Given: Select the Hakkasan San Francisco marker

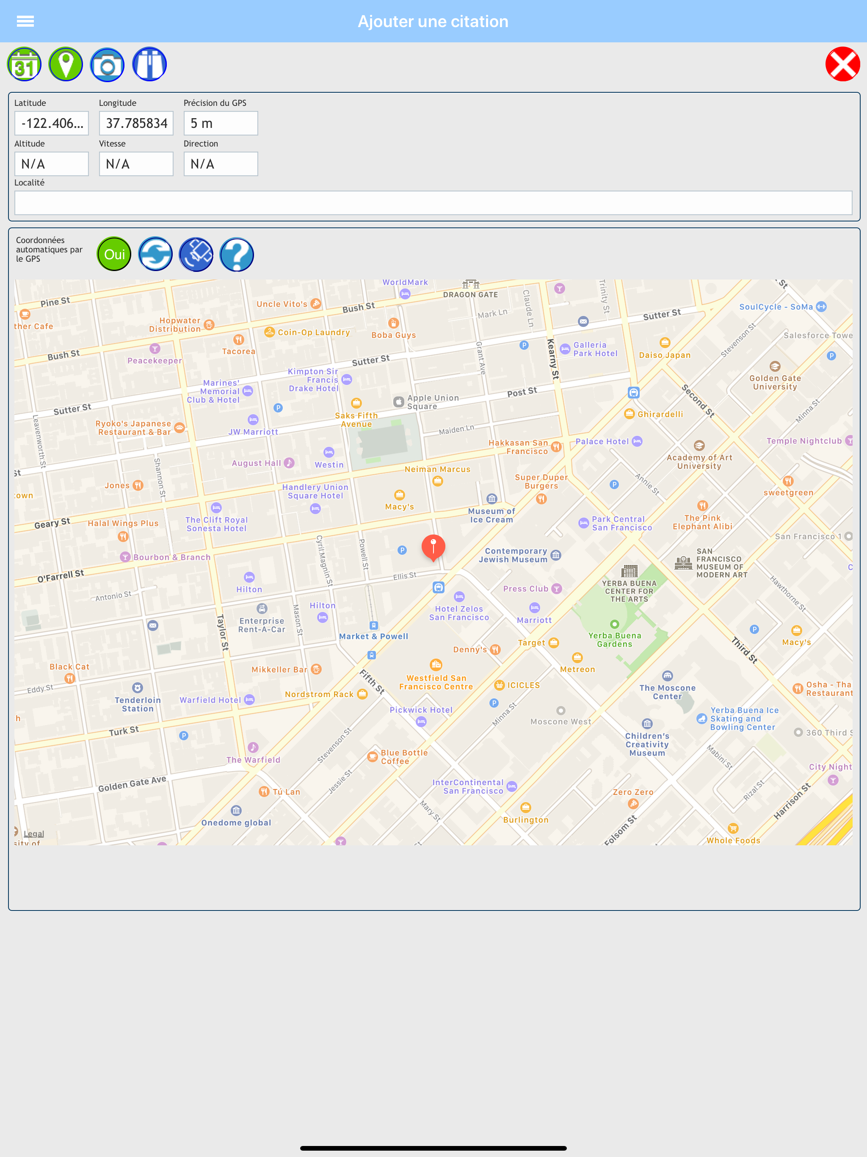Looking at the screenshot, I should point(556,447).
